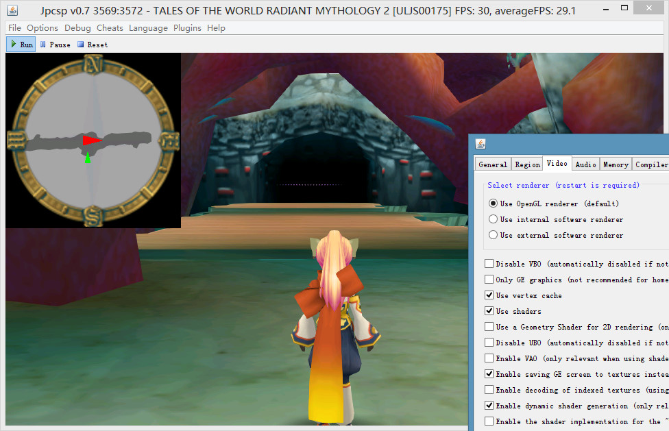This screenshot has height=431, width=669.
Task: Switch to the General settings tab
Action: tap(493, 164)
